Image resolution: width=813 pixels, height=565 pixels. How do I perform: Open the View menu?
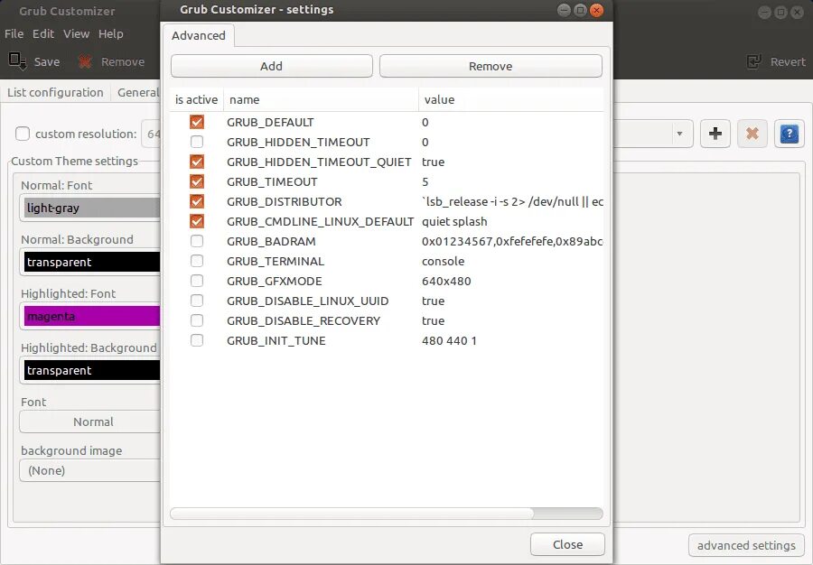[x=76, y=33]
